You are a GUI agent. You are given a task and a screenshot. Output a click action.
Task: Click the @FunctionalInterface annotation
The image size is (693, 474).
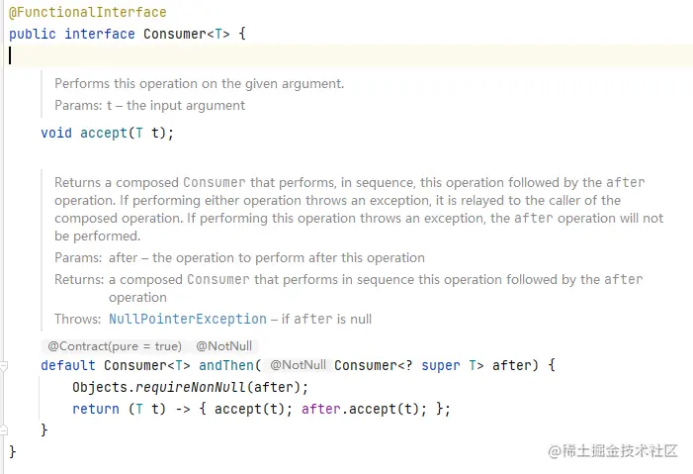pyautogui.click(x=88, y=13)
